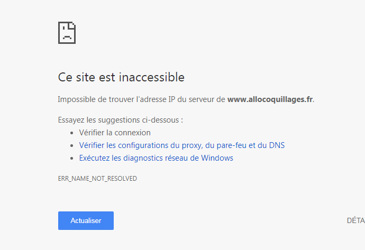Click the word "Windows" in the diagnostics link
365x250 pixels.
click(x=217, y=158)
